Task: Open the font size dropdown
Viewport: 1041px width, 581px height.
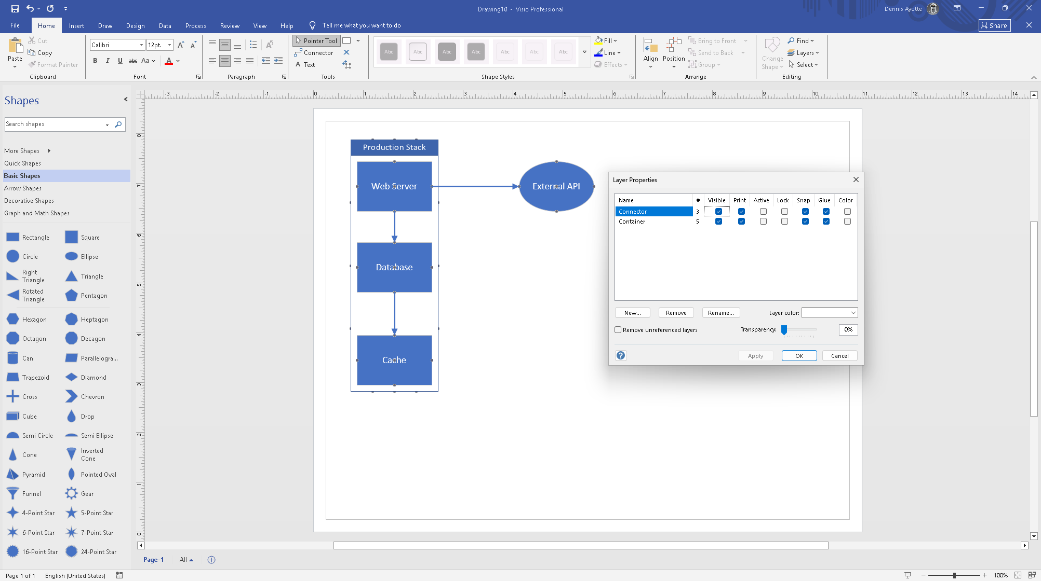Action: 169,45
